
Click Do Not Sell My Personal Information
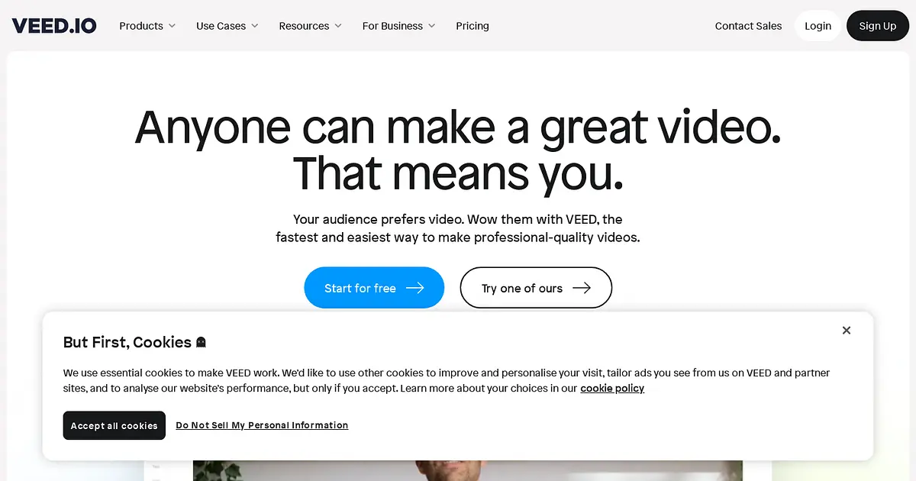click(x=262, y=425)
